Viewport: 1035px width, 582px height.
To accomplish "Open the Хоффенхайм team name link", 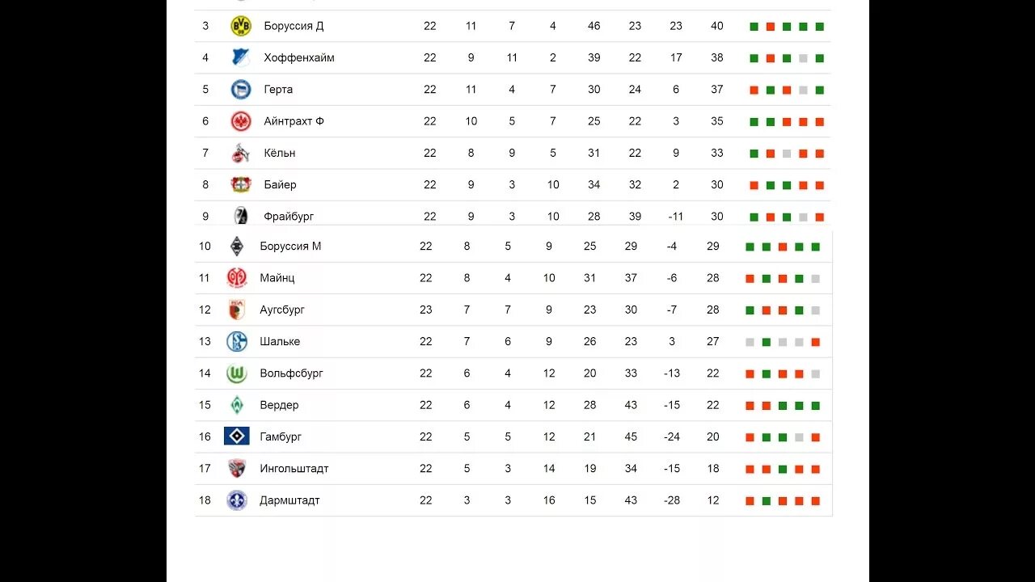I will pyautogui.click(x=299, y=57).
